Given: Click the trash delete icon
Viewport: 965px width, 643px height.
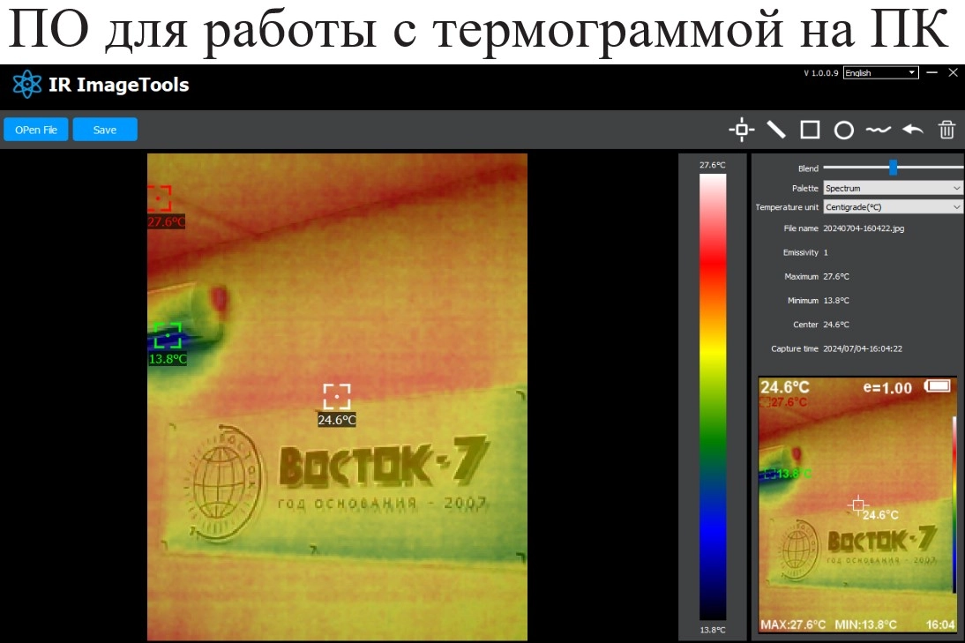Looking at the screenshot, I should 946,130.
